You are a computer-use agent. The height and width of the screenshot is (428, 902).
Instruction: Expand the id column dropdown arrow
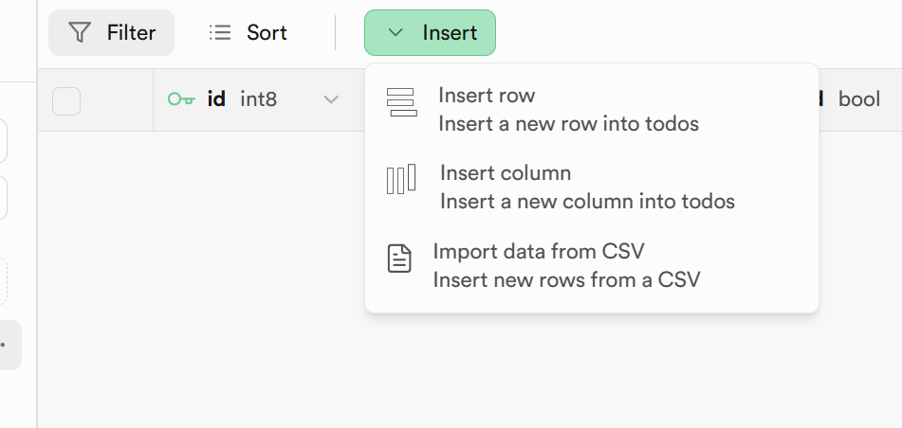tap(331, 99)
